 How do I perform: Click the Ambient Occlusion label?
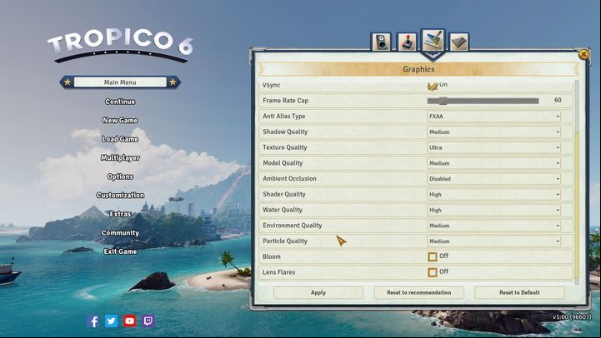point(289,178)
